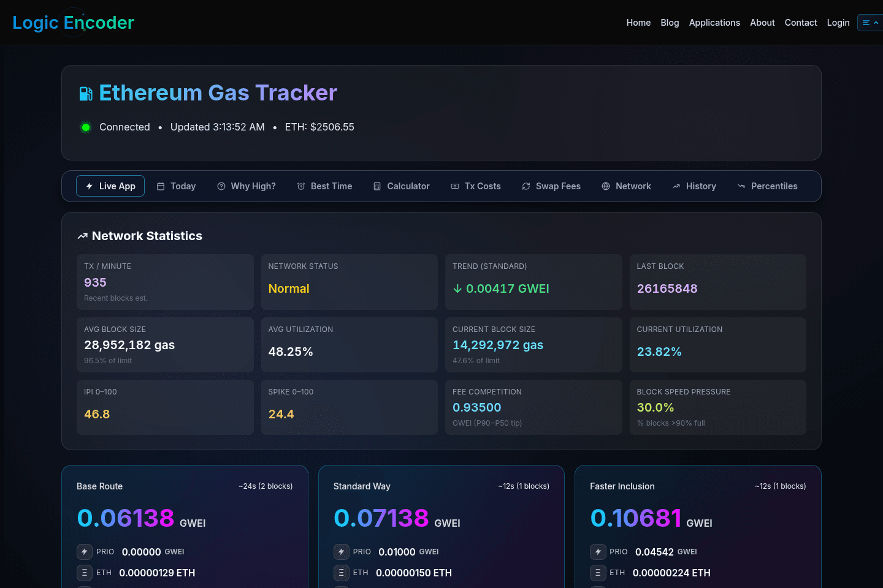Open the Contact link in the header
The image size is (883, 588).
coord(801,23)
